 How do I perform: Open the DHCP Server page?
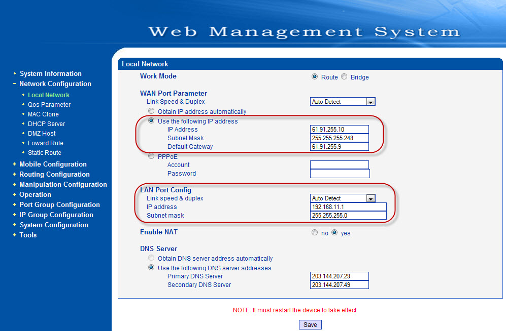pyautogui.click(x=46, y=123)
